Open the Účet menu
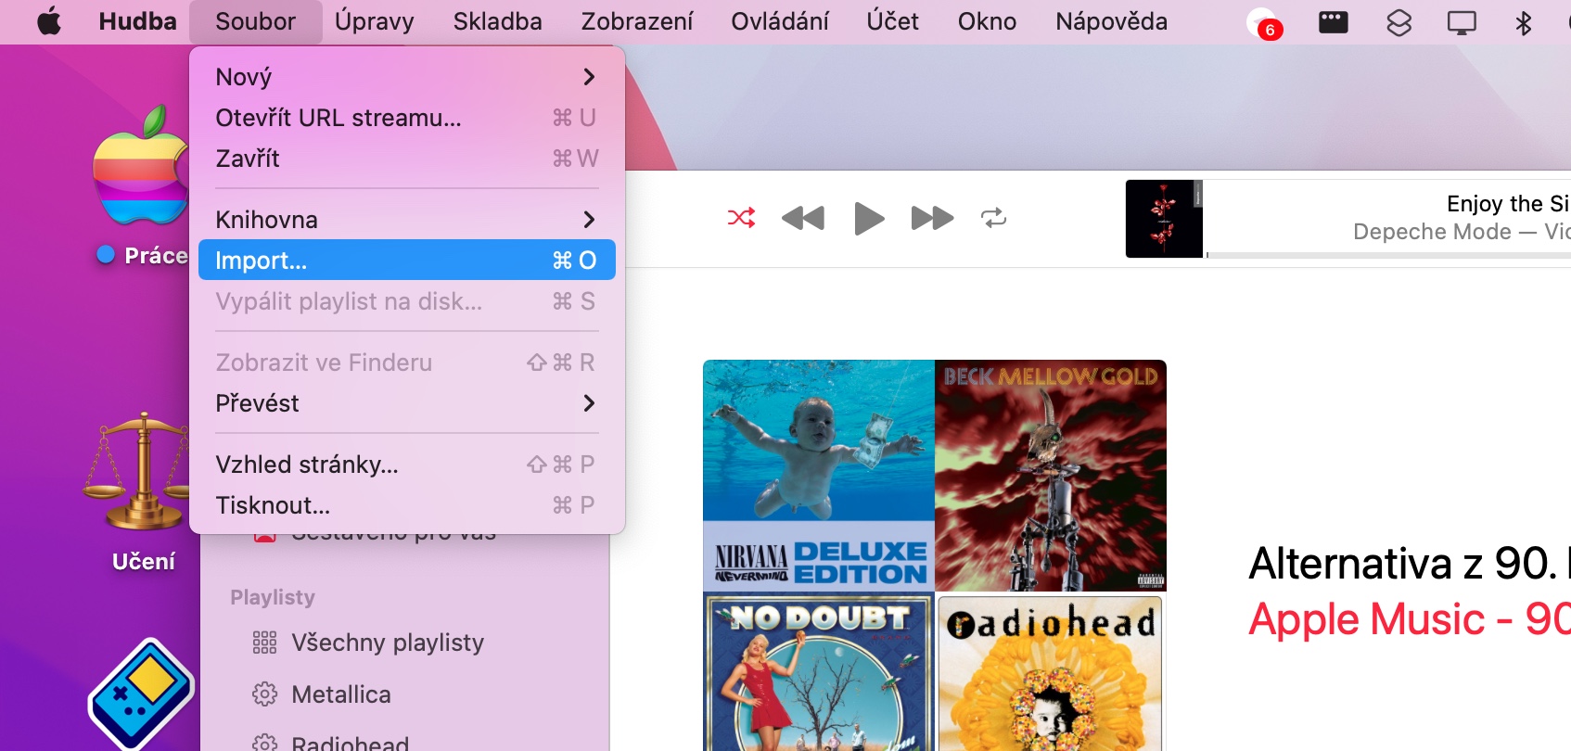The width and height of the screenshot is (1571, 751). pos(893,21)
